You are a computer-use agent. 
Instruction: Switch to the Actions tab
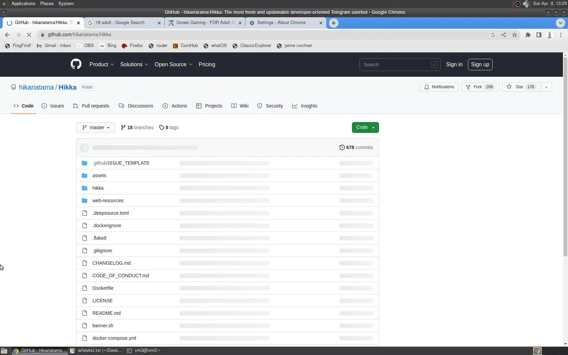click(x=175, y=106)
